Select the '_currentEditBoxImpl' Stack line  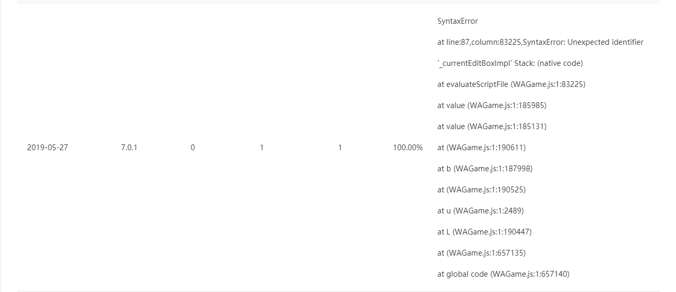(509, 63)
